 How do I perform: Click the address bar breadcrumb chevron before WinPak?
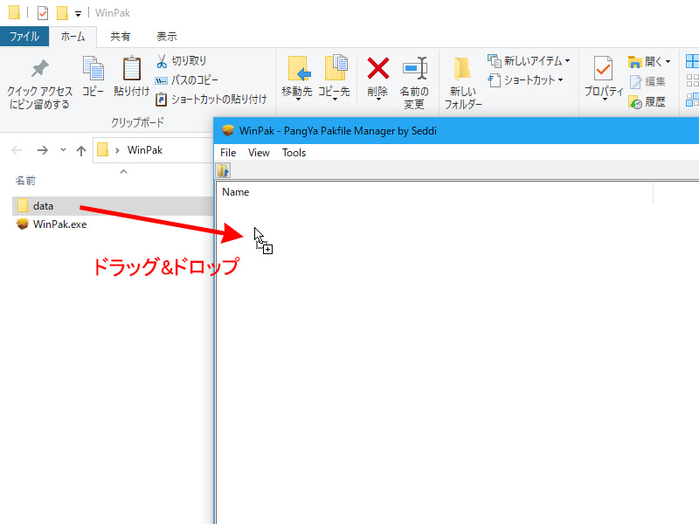click(117, 150)
